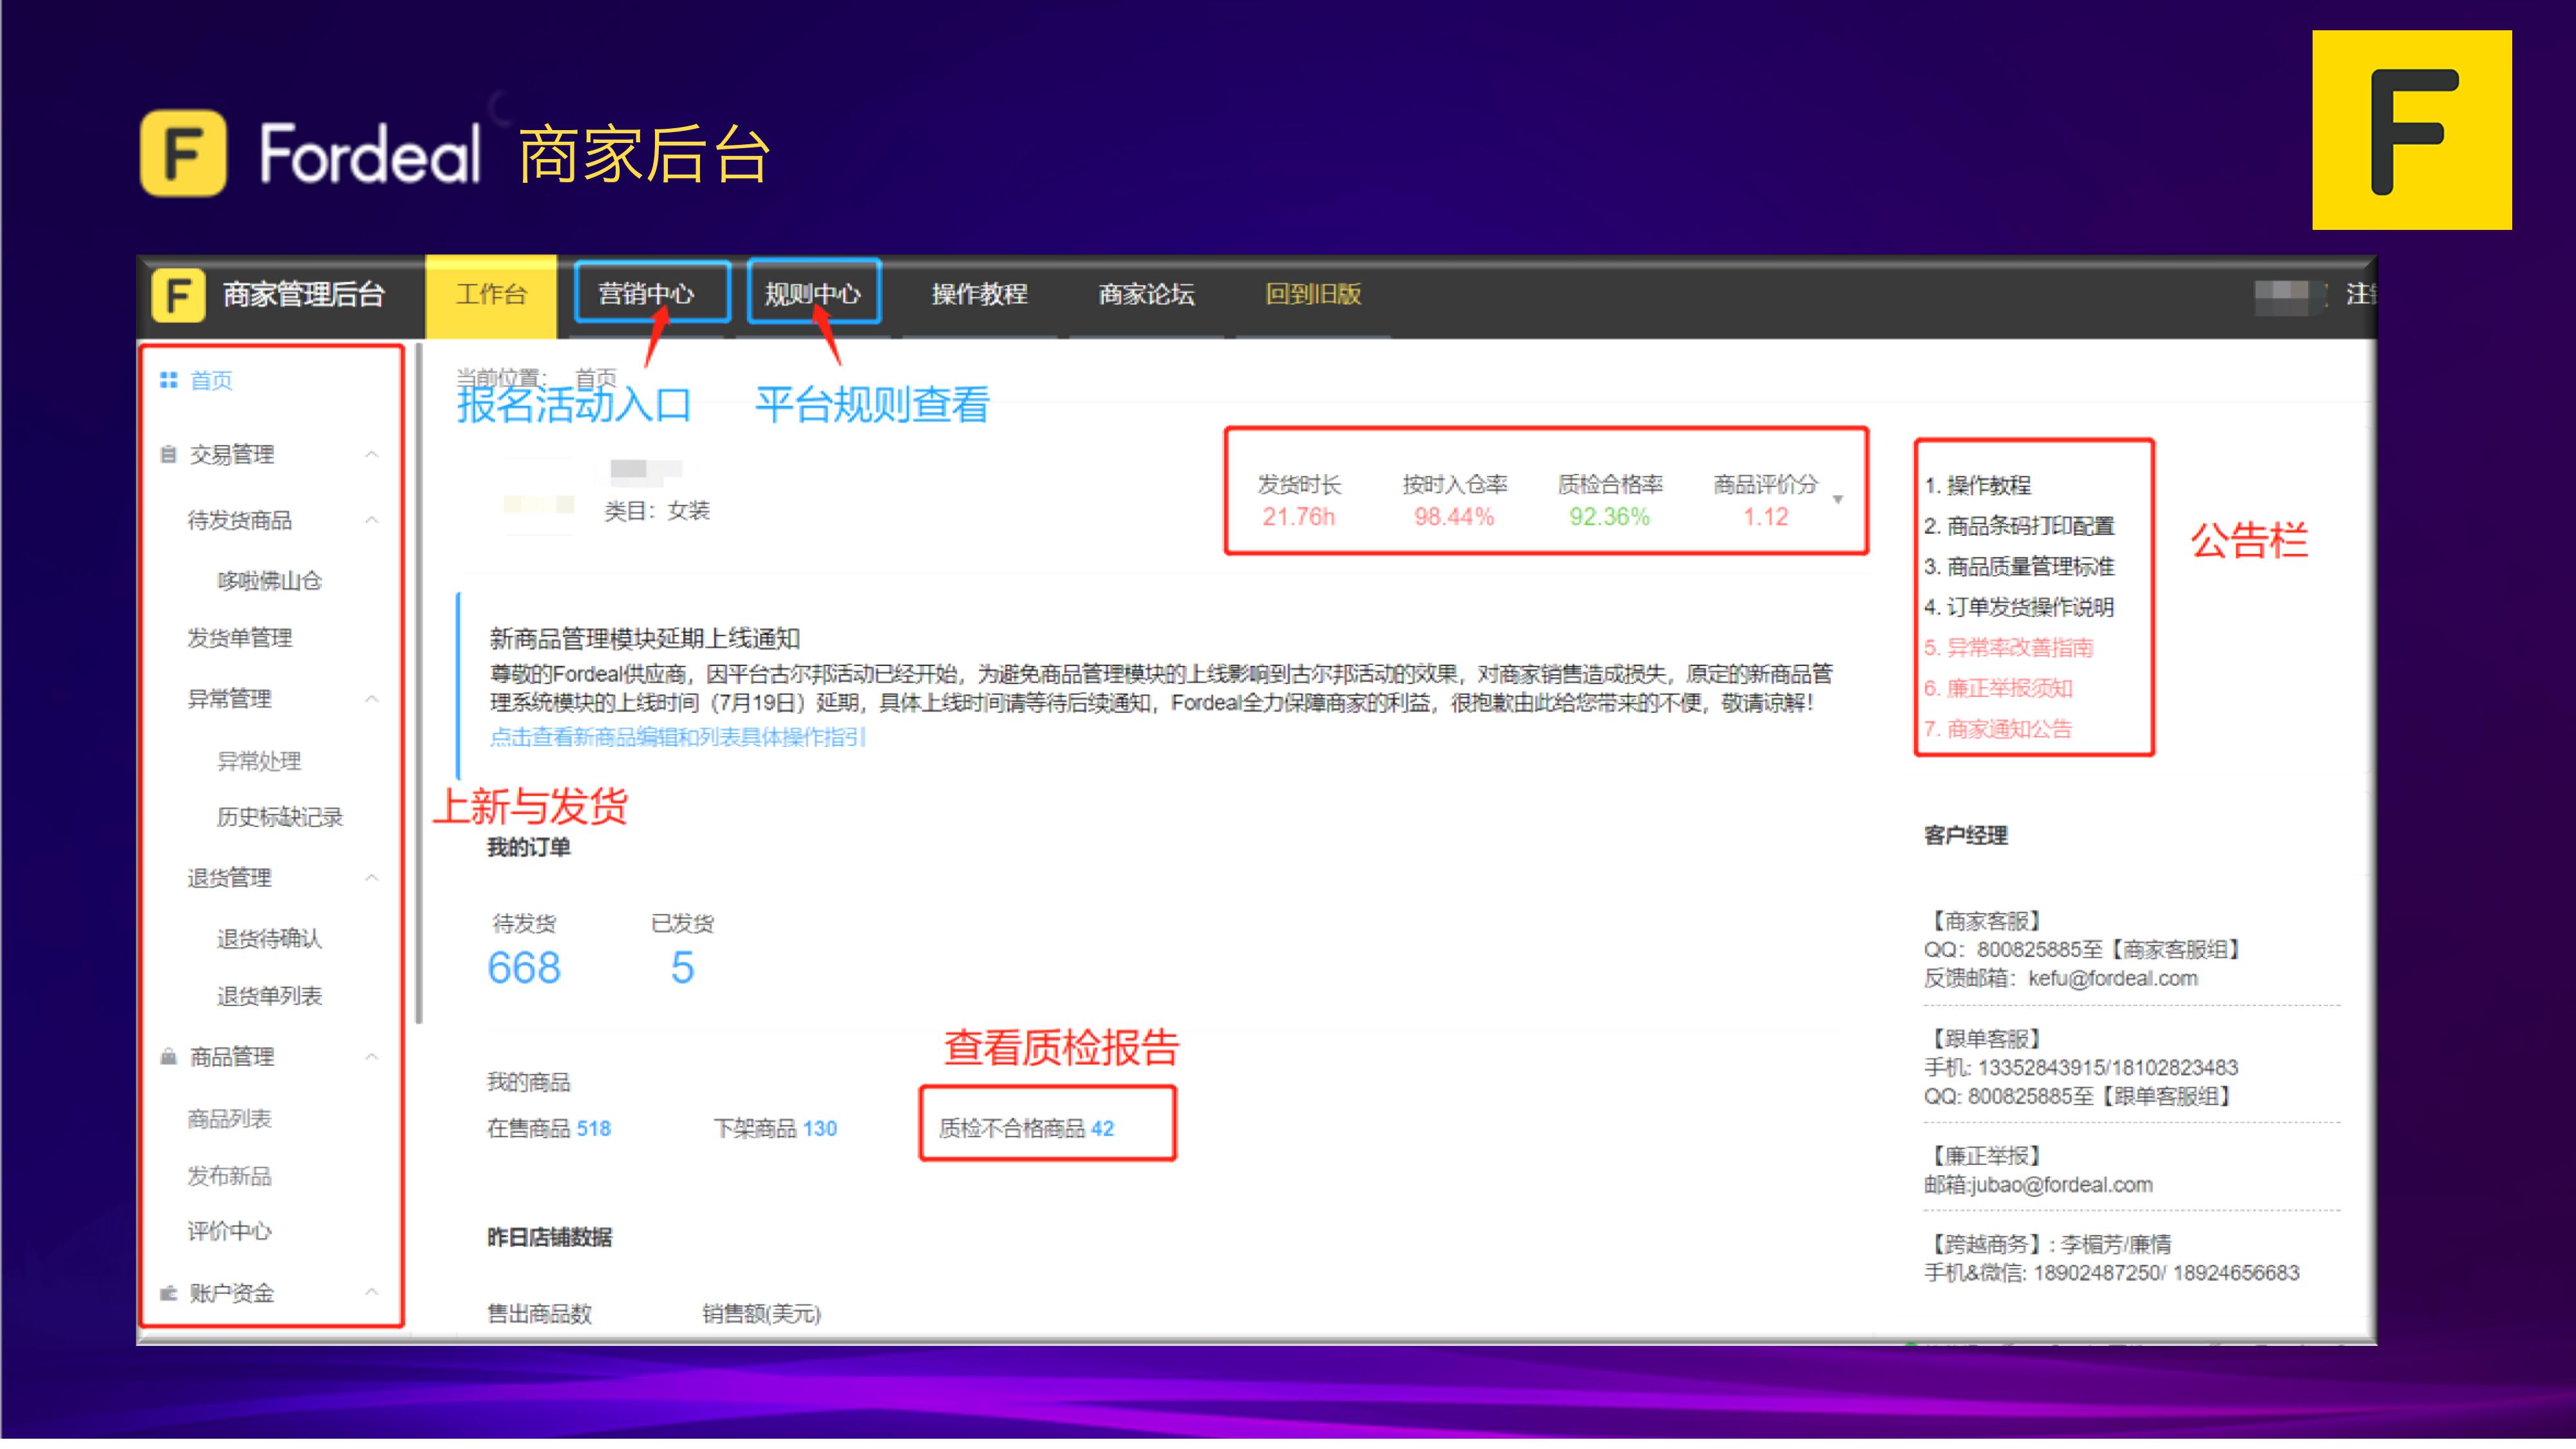Collapse the 交易管理 section chevron
The width and height of the screenshot is (2576, 1449).
point(372,455)
